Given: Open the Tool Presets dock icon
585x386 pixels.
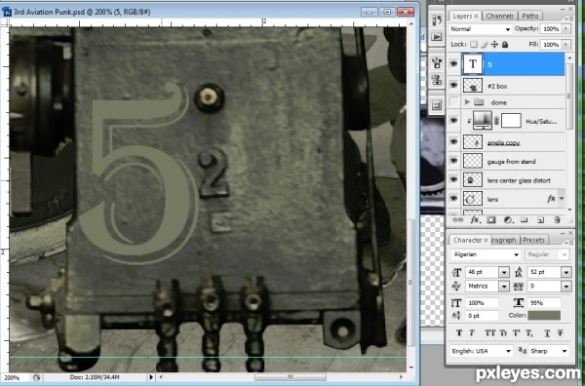Looking at the screenshot, I should pos(437,62).
